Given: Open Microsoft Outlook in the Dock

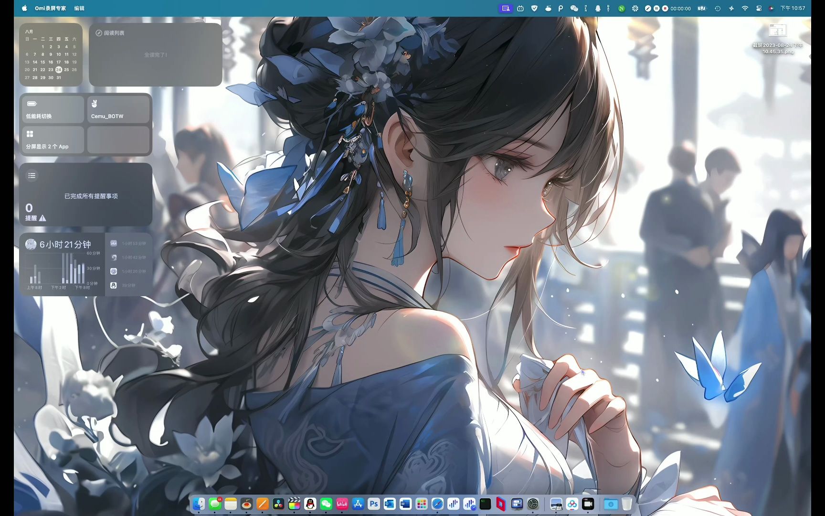Looking at the screenshot, I should tap(390, 504).
